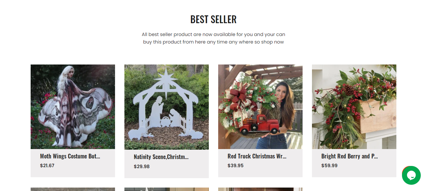Open the partially visible third product image in second row
The height and width of the screenshot is (191, 427).
click(260, 189)
